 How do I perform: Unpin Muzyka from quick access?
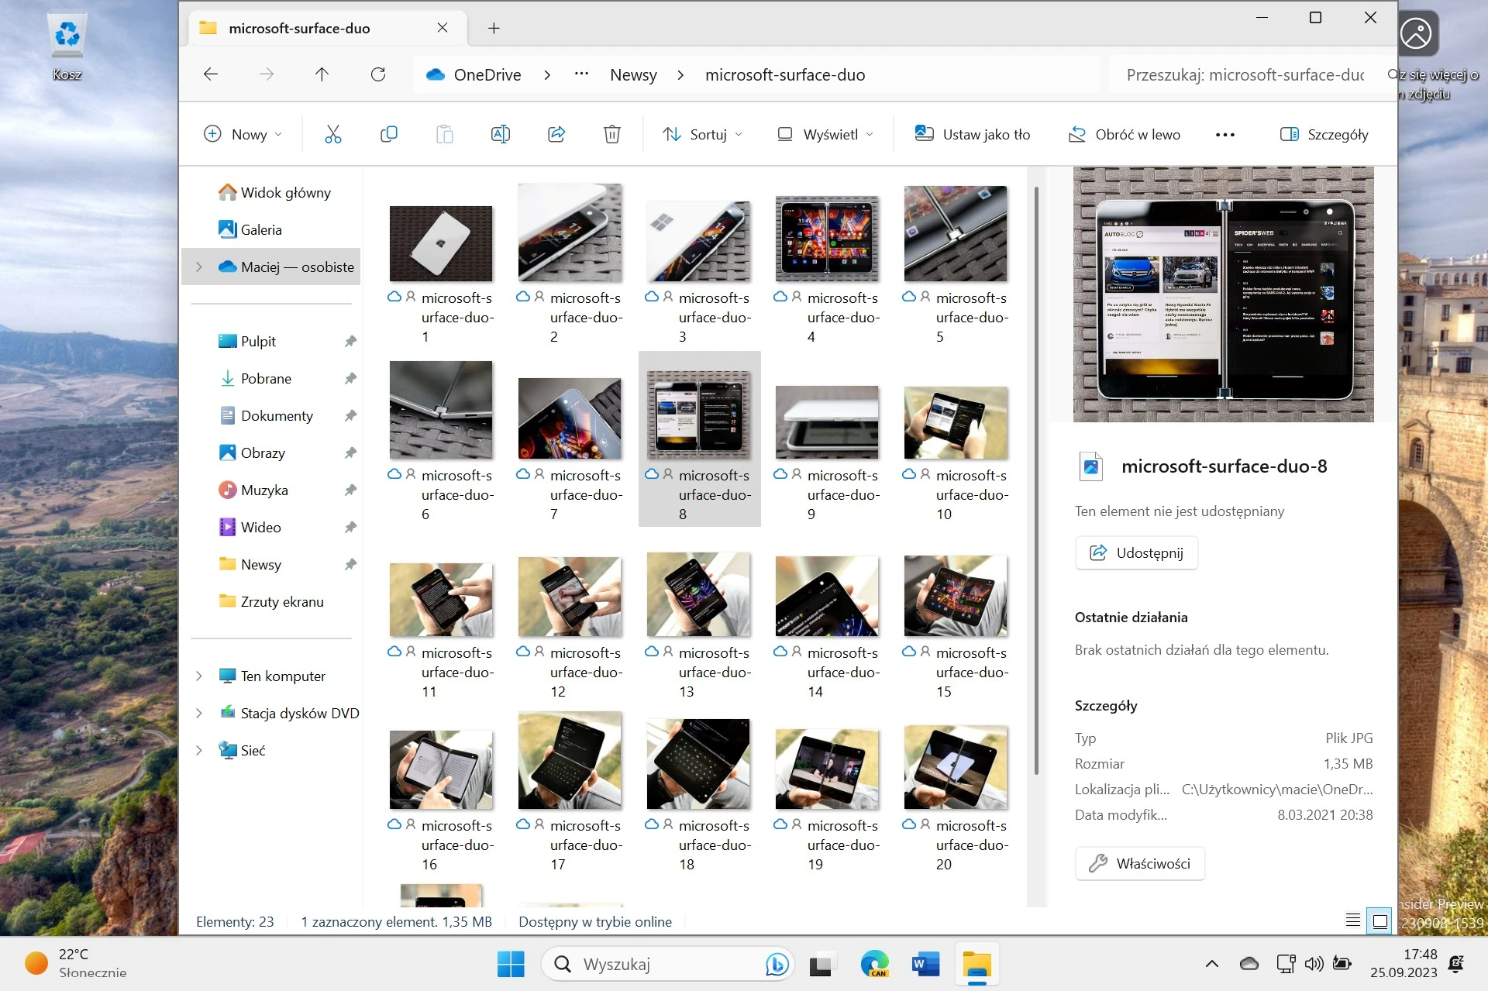[350, 490]
